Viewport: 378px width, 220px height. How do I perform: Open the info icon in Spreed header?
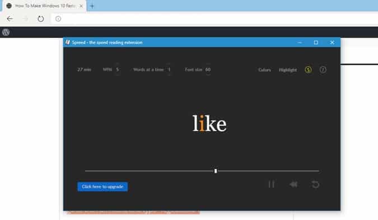click(x=323, y=70)
